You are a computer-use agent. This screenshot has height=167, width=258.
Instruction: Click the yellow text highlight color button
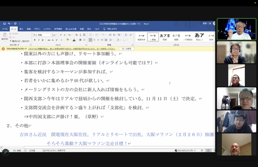tap(68, 40)
